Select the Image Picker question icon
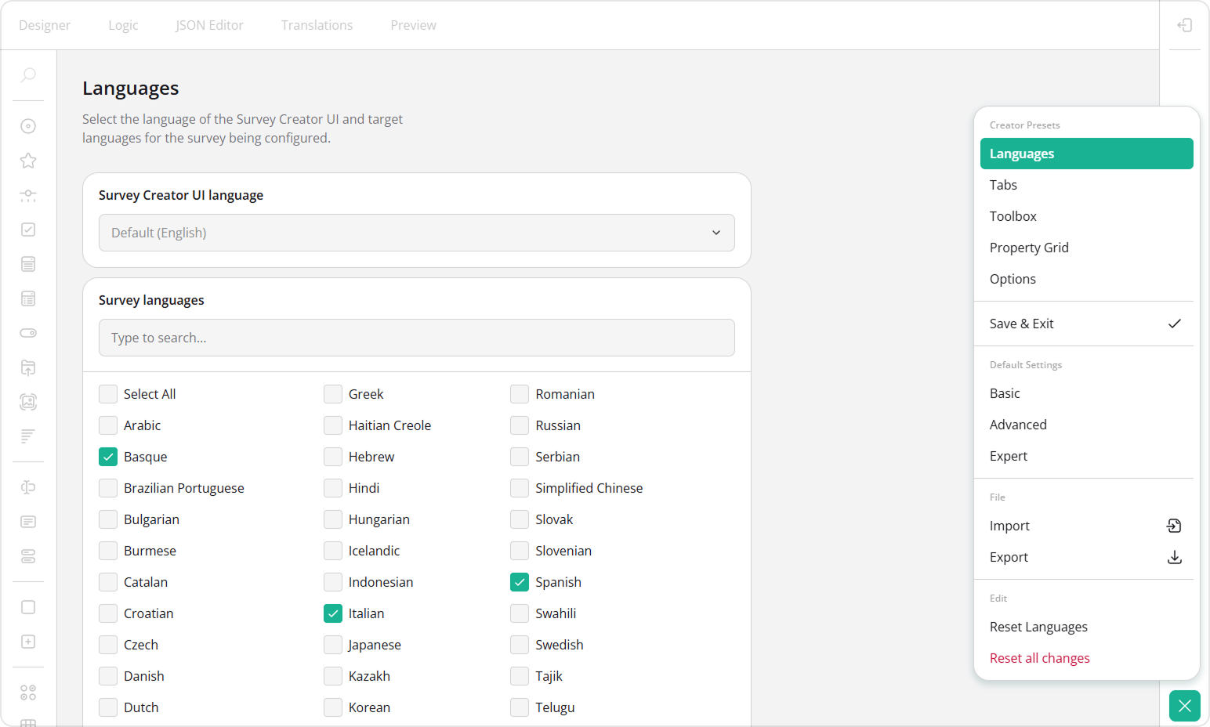Viewport: 1210px width, 727px height. 28,402
